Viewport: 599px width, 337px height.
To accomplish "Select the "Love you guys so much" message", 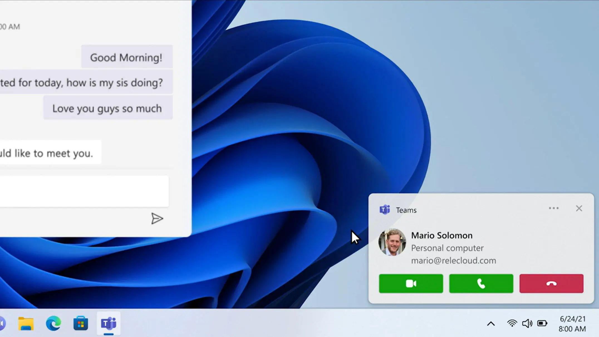I will point(108,108).
